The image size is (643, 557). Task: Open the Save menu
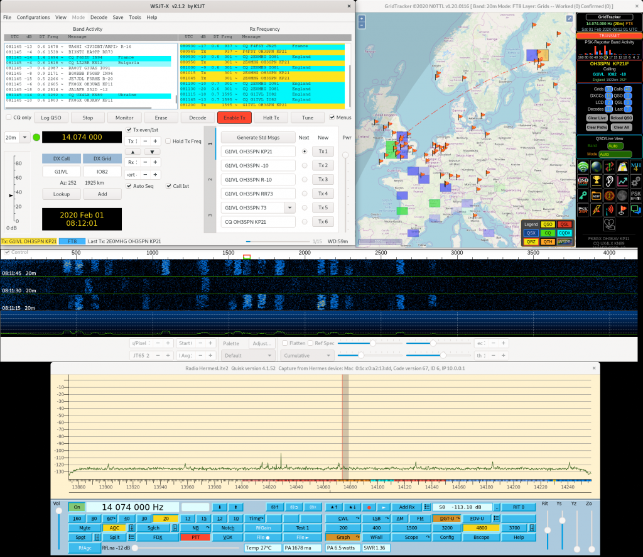(118, 17)
